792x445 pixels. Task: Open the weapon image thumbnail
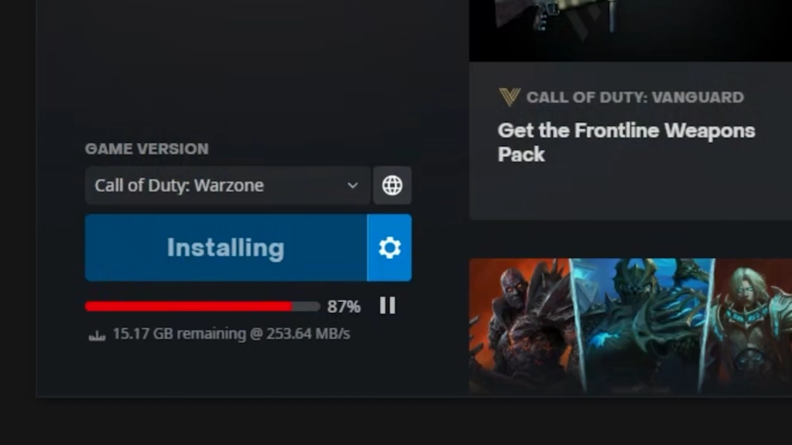pyautogui.click(x=630, y=30)
